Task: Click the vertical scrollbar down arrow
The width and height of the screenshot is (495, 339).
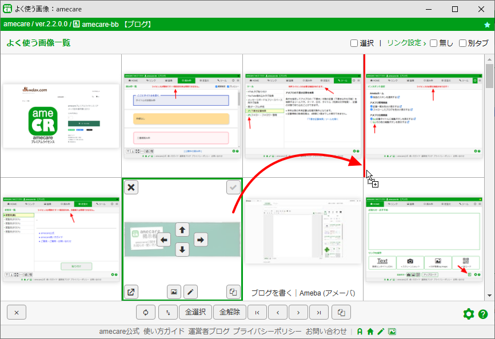Action: point(489,296)
